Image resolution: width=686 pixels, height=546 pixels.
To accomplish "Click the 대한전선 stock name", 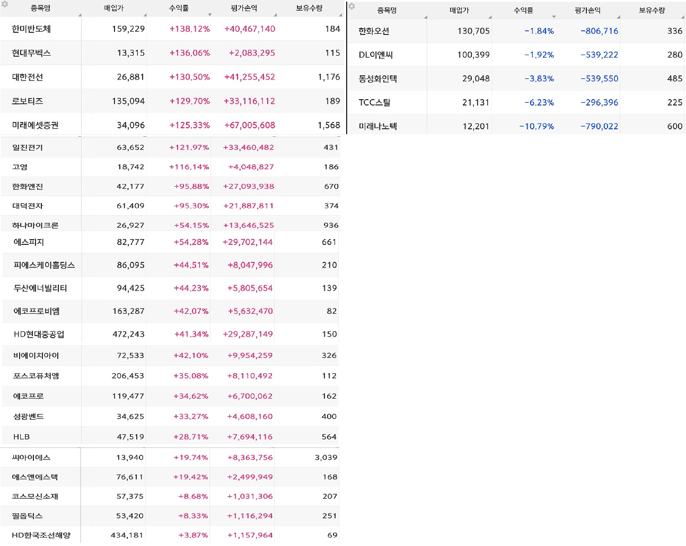I will point(28,77).
